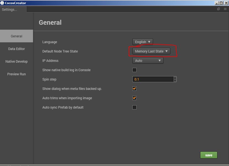Close the CocosCreator window
229x166 pixels.
point(226,3)
